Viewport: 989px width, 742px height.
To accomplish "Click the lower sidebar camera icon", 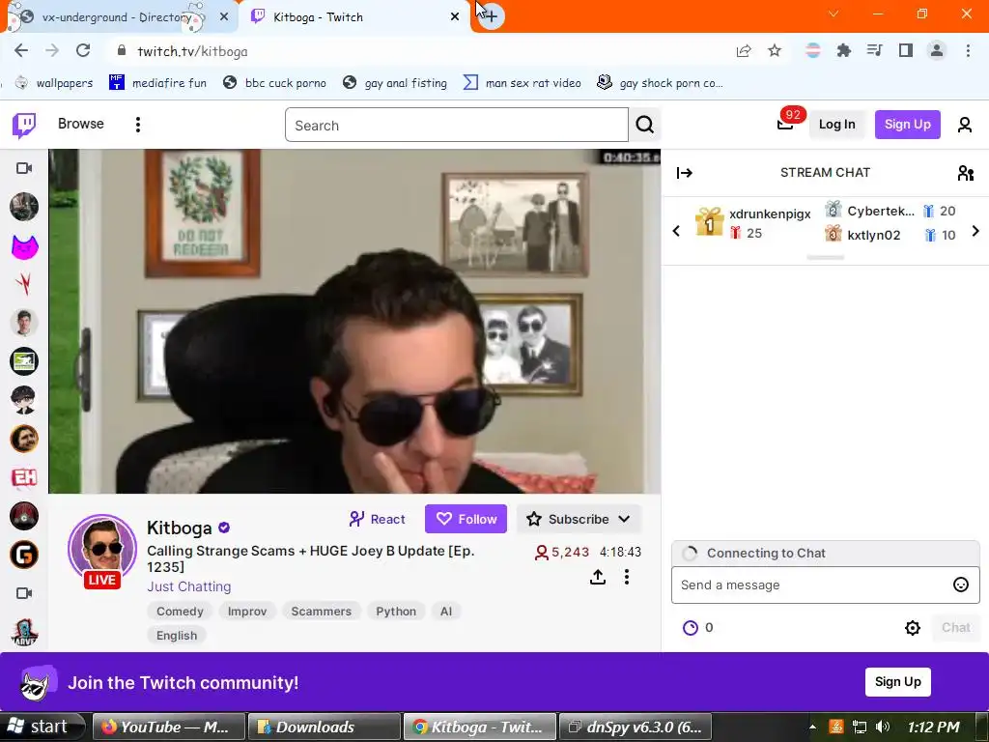I will click(24, 593).
